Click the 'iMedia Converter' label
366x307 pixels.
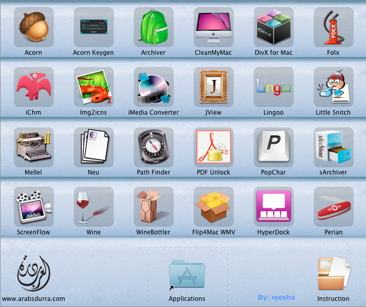153,113
